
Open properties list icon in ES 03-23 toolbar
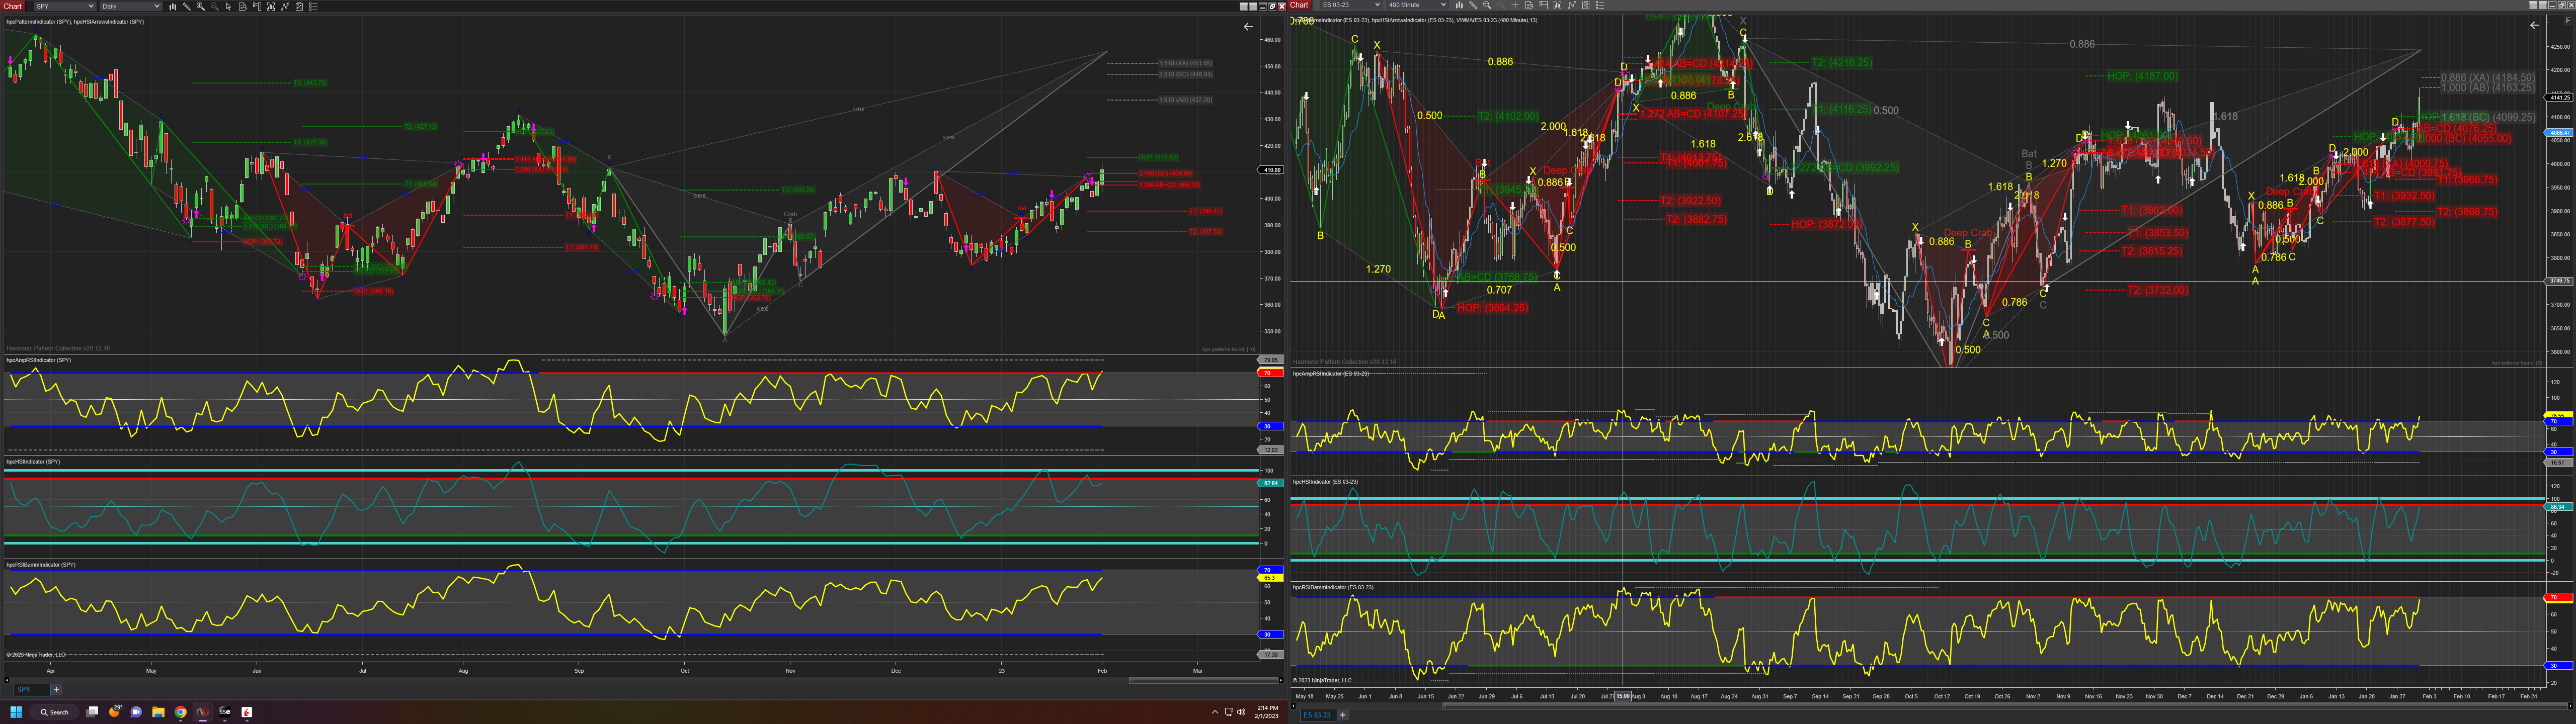[x=1600, y=5]
